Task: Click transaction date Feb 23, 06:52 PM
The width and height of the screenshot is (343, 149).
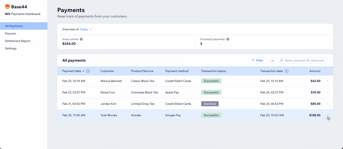Action: (272, 104)
